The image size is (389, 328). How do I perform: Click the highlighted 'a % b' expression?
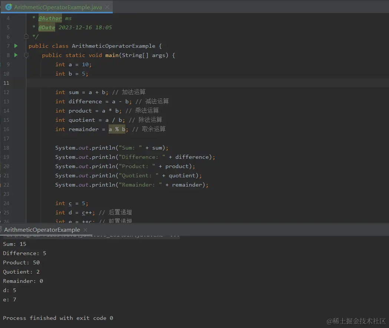pos(117,129)
